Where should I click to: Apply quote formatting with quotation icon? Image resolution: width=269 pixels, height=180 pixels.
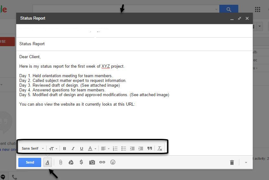150,148
